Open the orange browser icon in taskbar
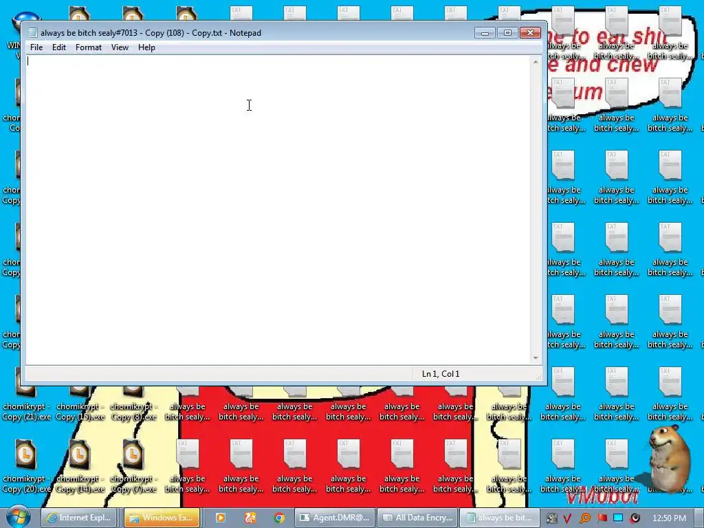This screenshot has height=528, width=704. [250, 518]
